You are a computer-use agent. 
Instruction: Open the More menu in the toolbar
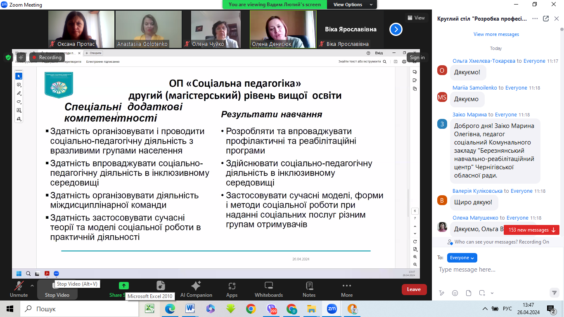click(347, 289)
